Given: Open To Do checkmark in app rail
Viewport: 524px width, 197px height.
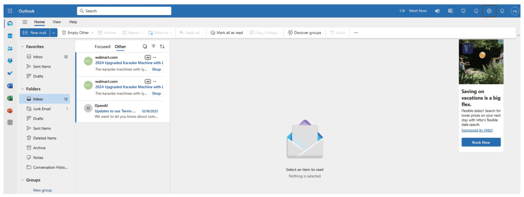Looking at the screenshot, I should click(10, 73).
